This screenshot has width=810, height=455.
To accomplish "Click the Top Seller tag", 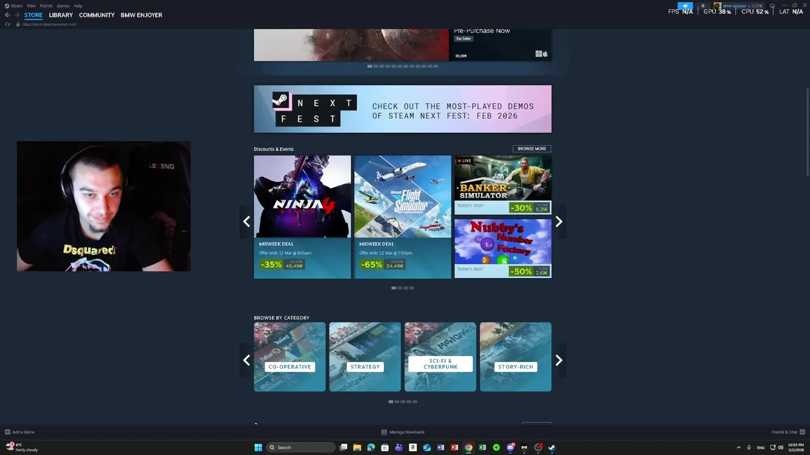I will coord(463,39).
